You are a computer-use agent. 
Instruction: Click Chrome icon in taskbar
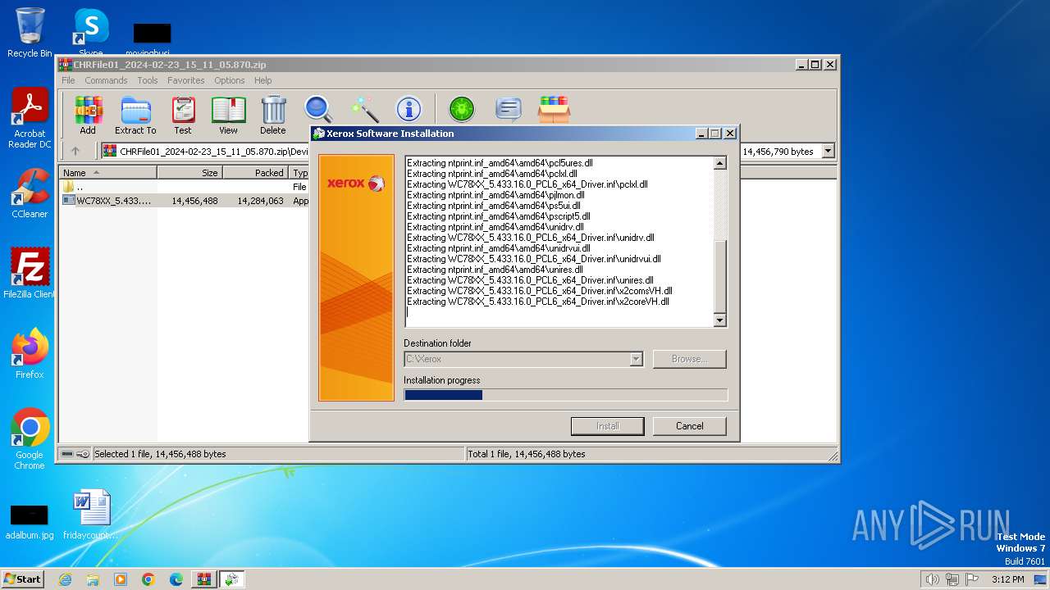point(148,579)
